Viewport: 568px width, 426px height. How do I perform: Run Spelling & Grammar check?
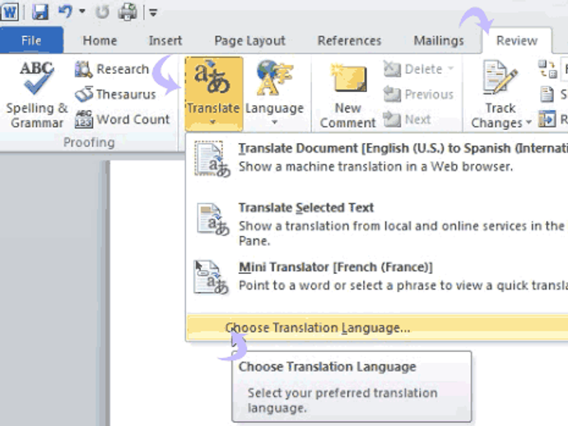pyautogui.click(x=36, y=95)
